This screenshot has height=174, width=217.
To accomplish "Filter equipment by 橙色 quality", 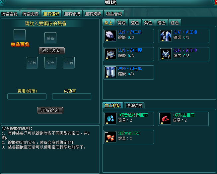I will tap(161, 23).
